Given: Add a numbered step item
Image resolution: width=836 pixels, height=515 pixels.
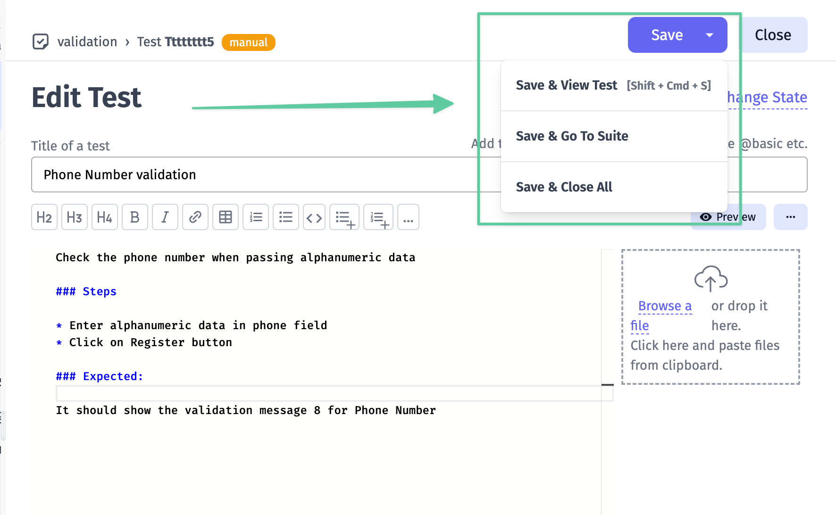Looking at the screenshot, I should [378, 217].
